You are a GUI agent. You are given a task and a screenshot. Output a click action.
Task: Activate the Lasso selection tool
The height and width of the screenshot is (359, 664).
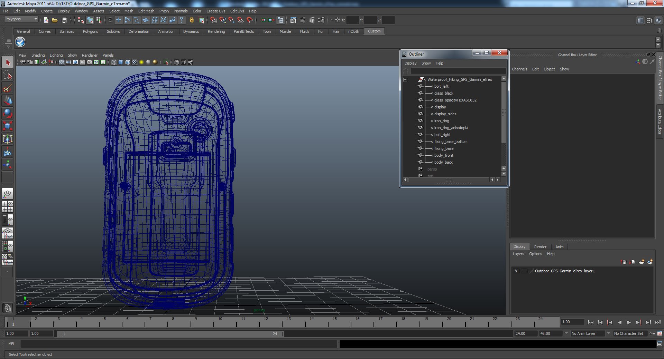pos(8,75)
